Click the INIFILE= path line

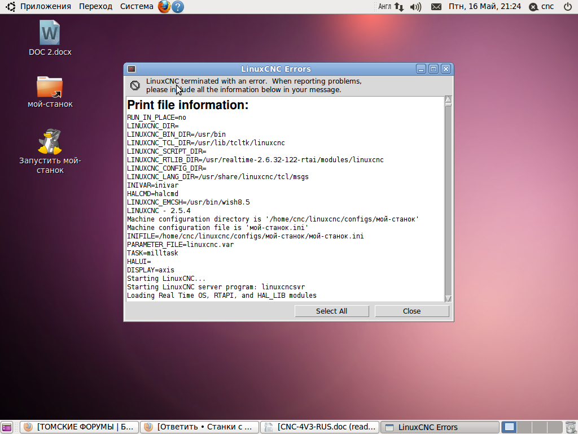(x=245, y=236)
